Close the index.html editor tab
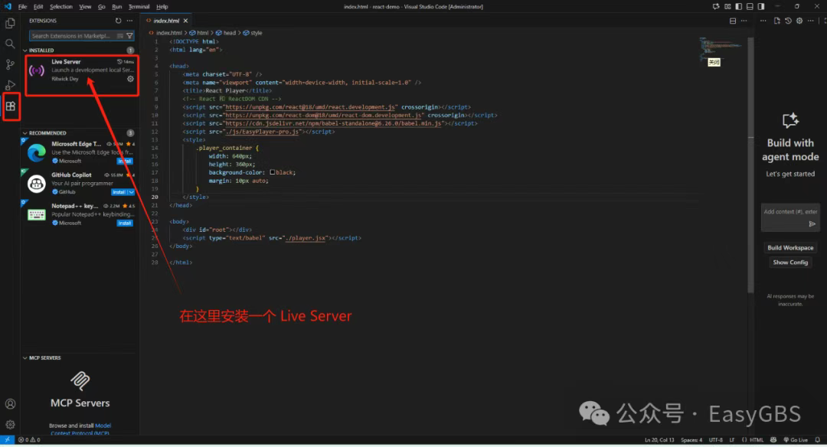 point(185,21)
